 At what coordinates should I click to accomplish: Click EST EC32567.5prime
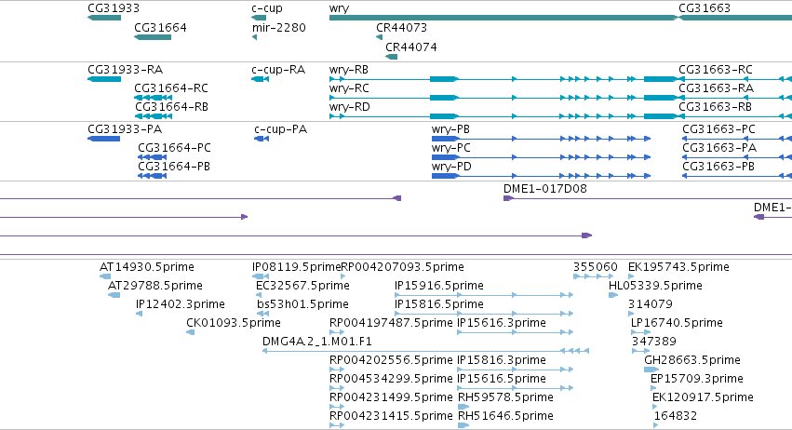(x=302, y=286)
